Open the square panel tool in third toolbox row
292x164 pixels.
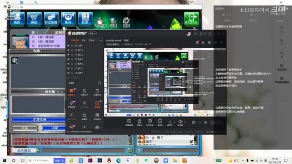[97, 117]
